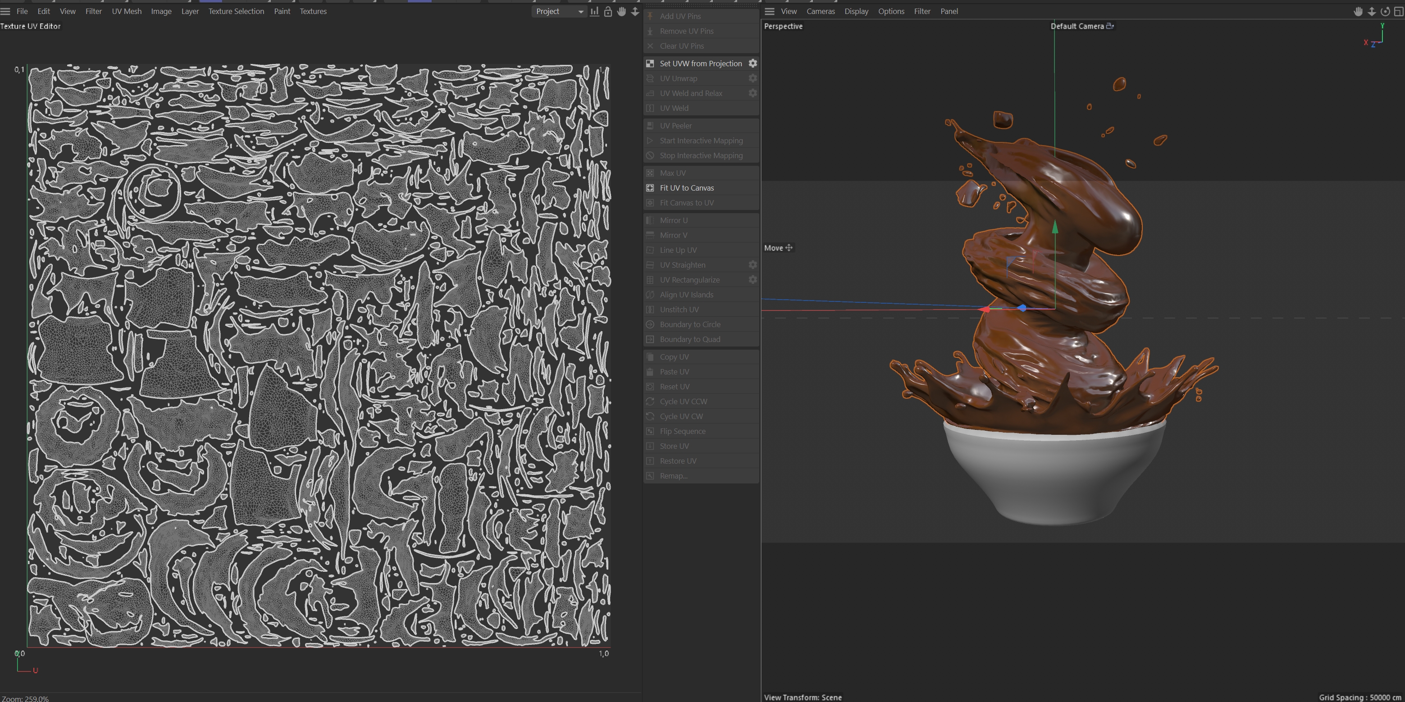Click the Set UVW from Projection checker icon
Image resolution: width=1405 pixels, height=702 pixels.
650,63
